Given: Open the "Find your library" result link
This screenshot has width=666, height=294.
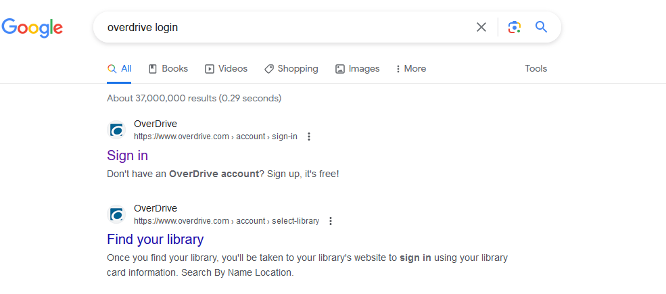Looking at the screenshot, I should 155,239.
